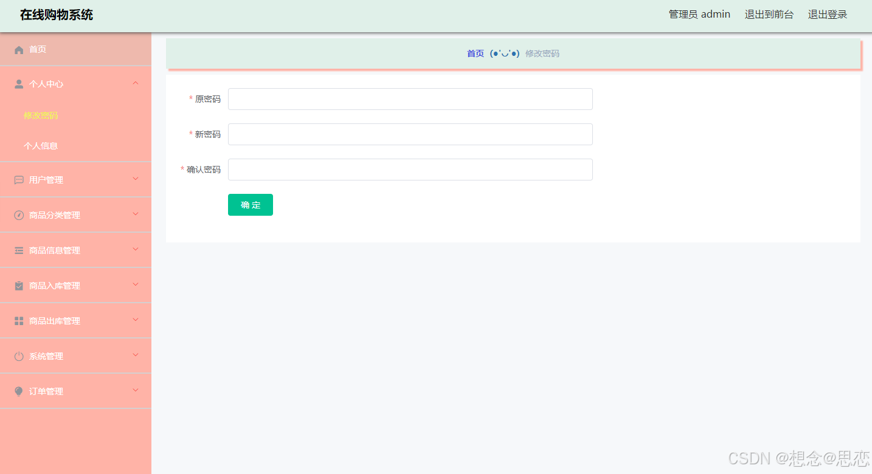Click the 新密码 field label
Image resolution: width=872 pixels, height=474 pixels.
(208, 134)
